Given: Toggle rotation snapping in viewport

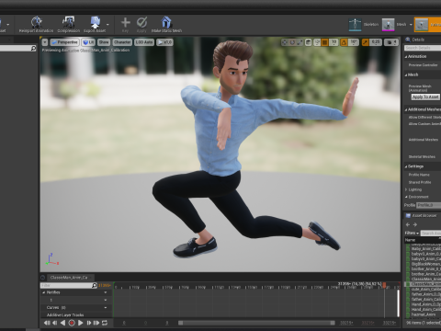Looking at the screenshot, I should point(344,42).
